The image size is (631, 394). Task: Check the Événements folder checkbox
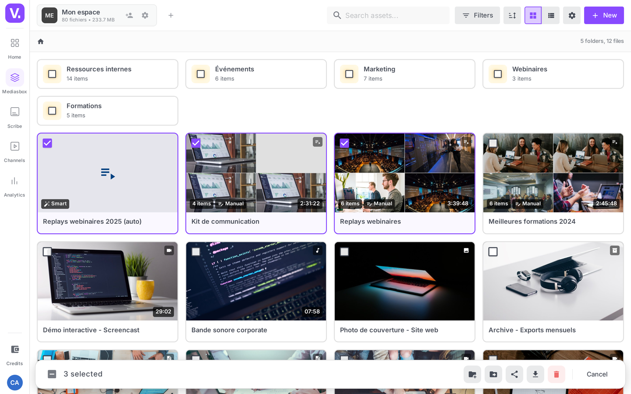[x=201, y=74]
